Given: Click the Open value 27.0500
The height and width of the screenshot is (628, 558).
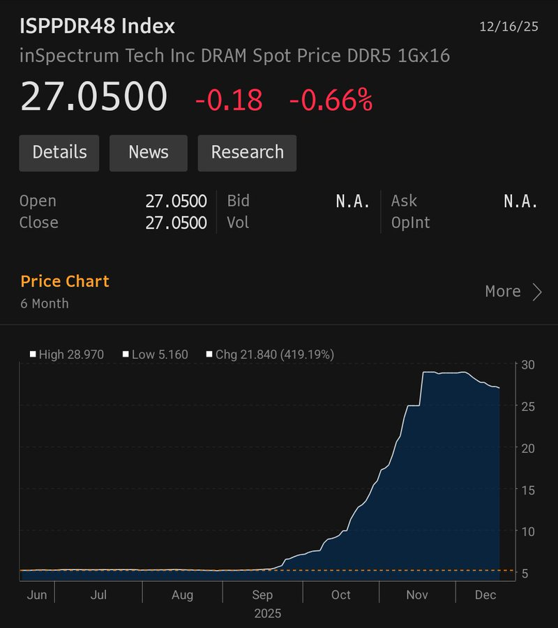Looking at the screenshot, I should (x=176, y=201).
